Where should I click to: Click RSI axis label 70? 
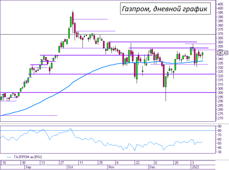(220, 135)
